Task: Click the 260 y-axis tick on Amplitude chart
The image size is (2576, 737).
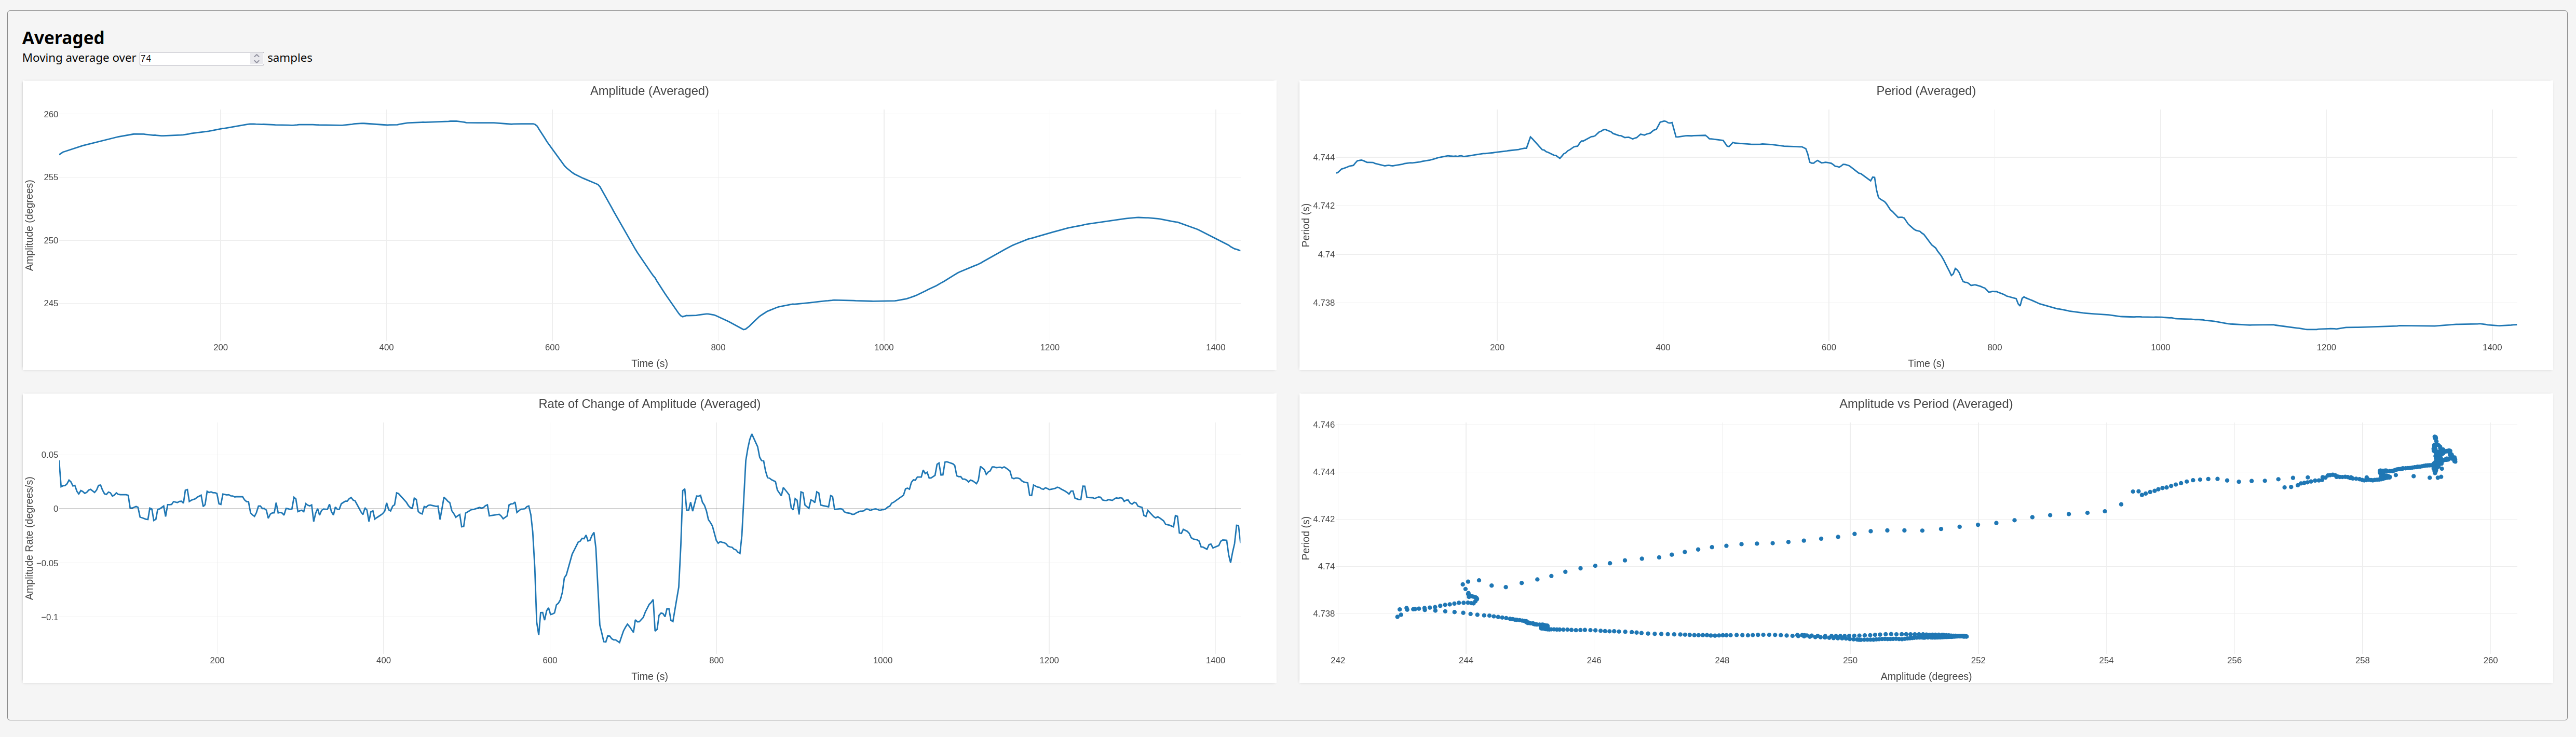Action: 51,114
